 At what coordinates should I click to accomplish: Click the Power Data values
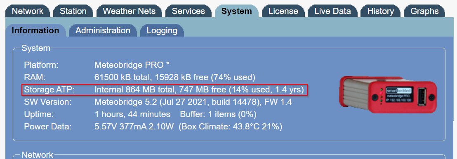[x=188, y=127]
